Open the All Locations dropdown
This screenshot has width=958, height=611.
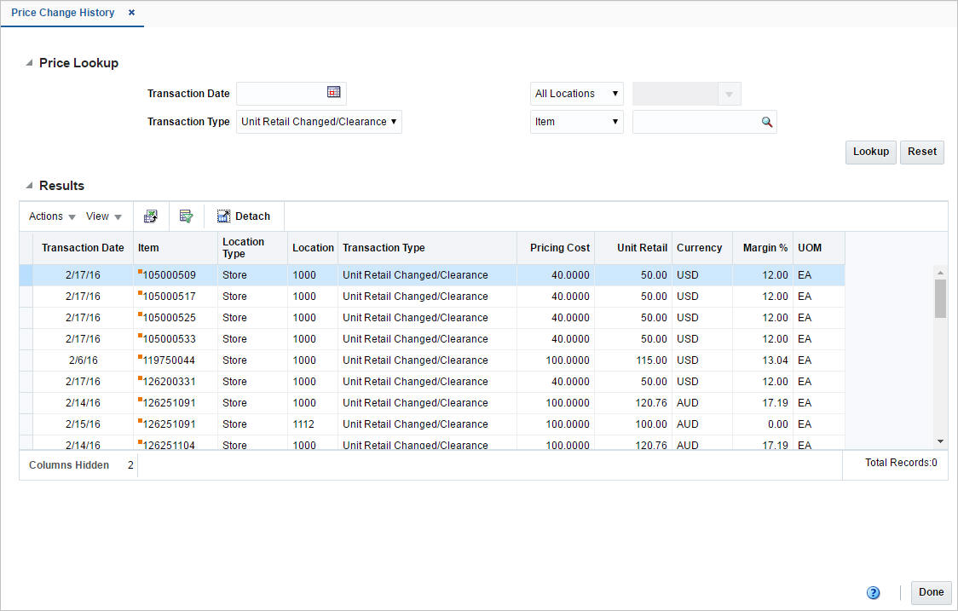[577, 94]
